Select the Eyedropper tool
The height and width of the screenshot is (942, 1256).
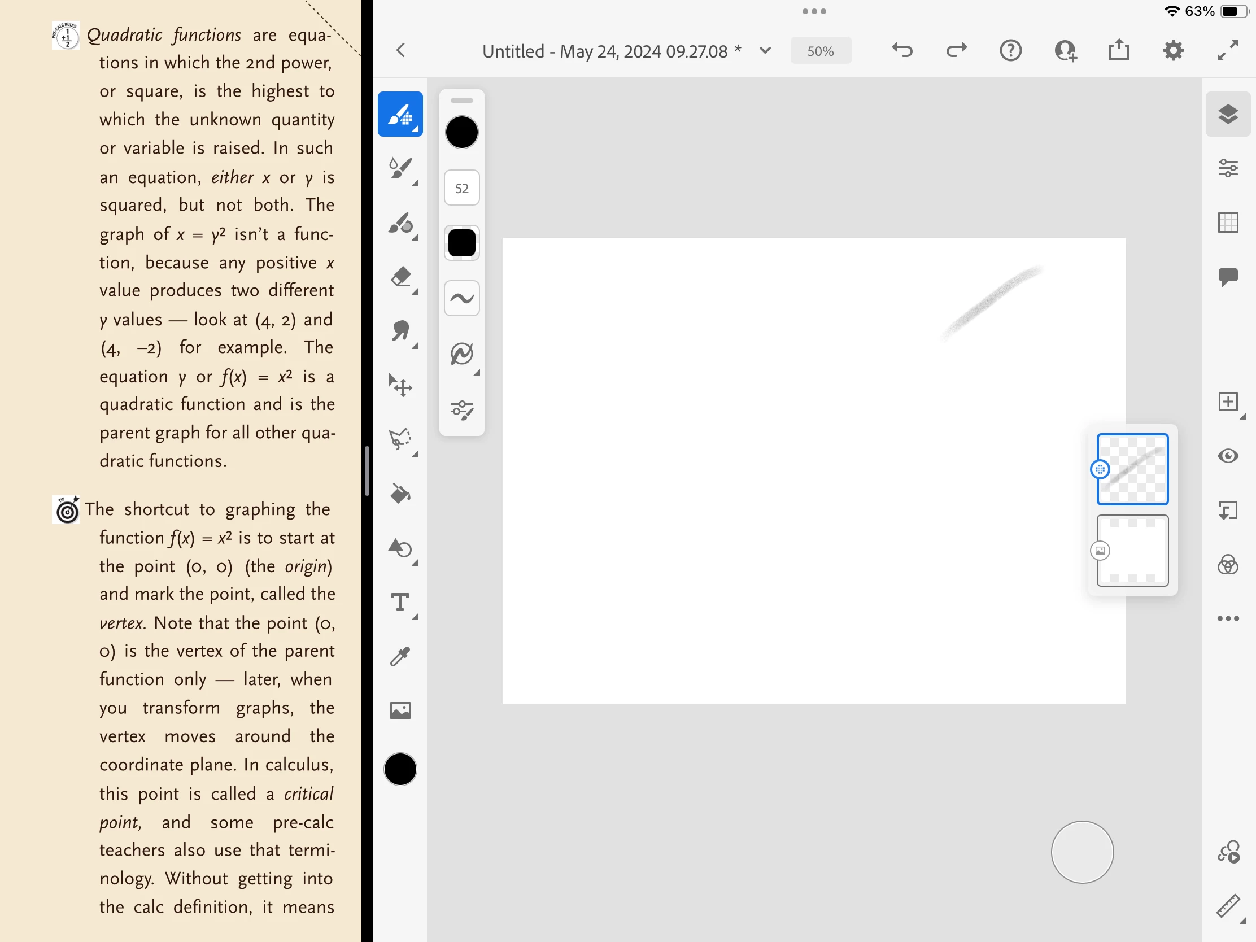pyautogui.click(x=400, y=657)
